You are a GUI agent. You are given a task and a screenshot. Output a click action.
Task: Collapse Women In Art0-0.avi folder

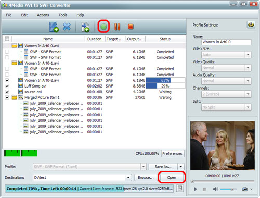(15, 46)
